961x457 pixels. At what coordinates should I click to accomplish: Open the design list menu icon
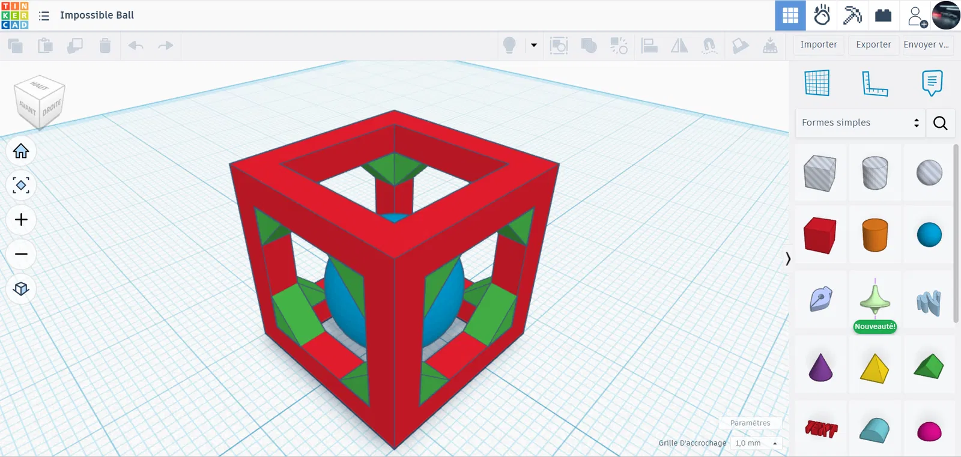pyautogui.click(x=44, y=16)
